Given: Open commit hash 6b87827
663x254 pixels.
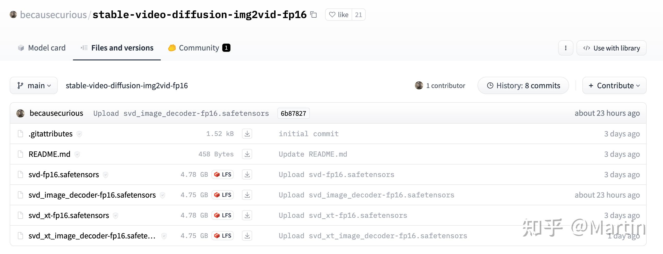Looking at the screenshot, I should click(293, 113).
